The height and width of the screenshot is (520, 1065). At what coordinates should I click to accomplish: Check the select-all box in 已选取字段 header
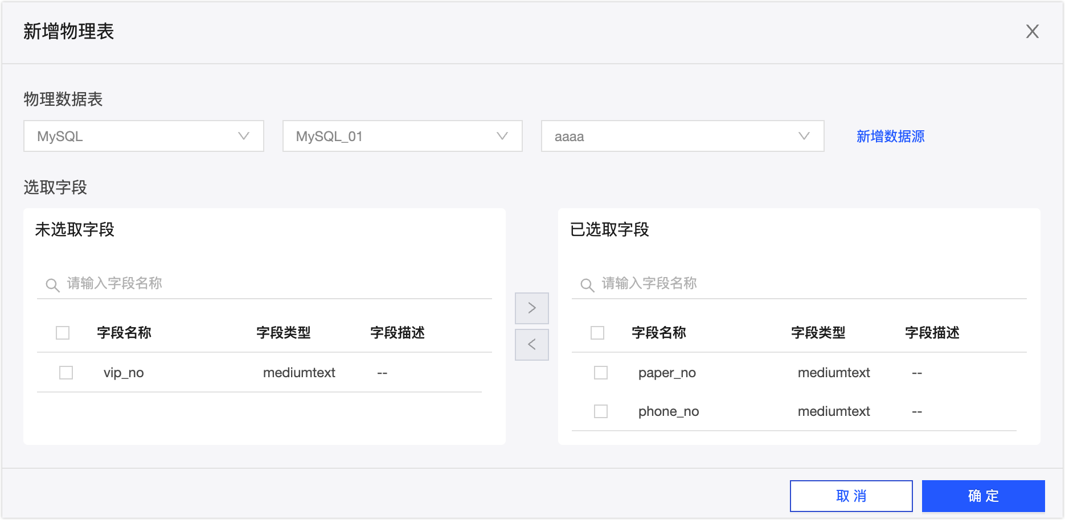(x=597, y=333)
